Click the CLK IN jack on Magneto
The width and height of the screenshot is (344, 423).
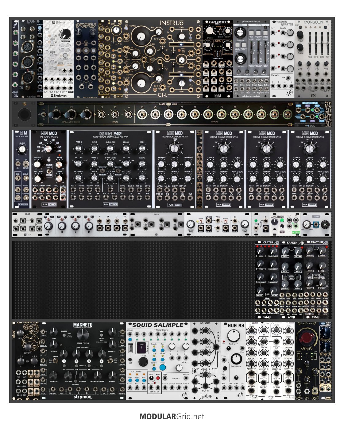click(43, 390)
